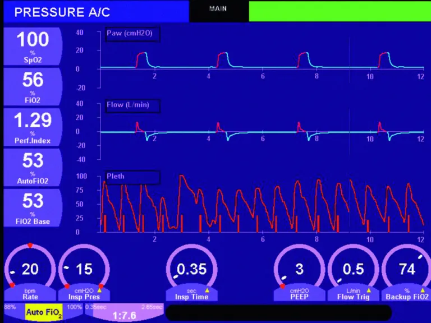
Task: Open the Pleth waveform selector
Action: coord(133,177)
